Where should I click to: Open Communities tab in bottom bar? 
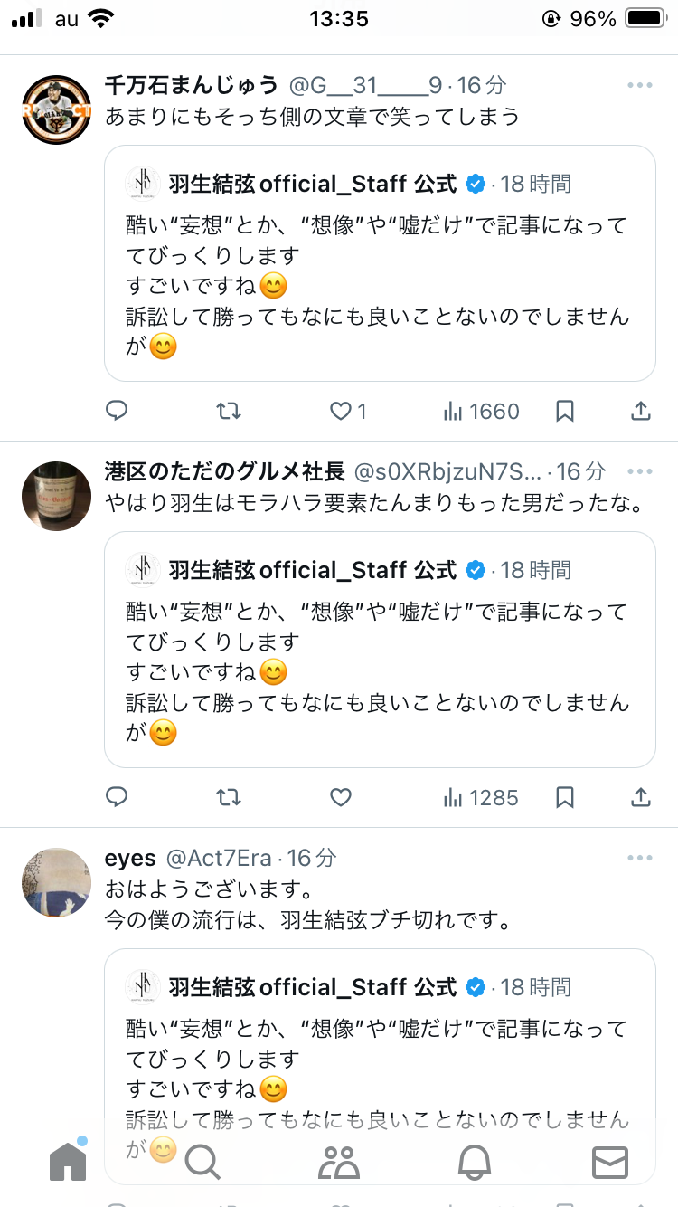click(339, 1162)
